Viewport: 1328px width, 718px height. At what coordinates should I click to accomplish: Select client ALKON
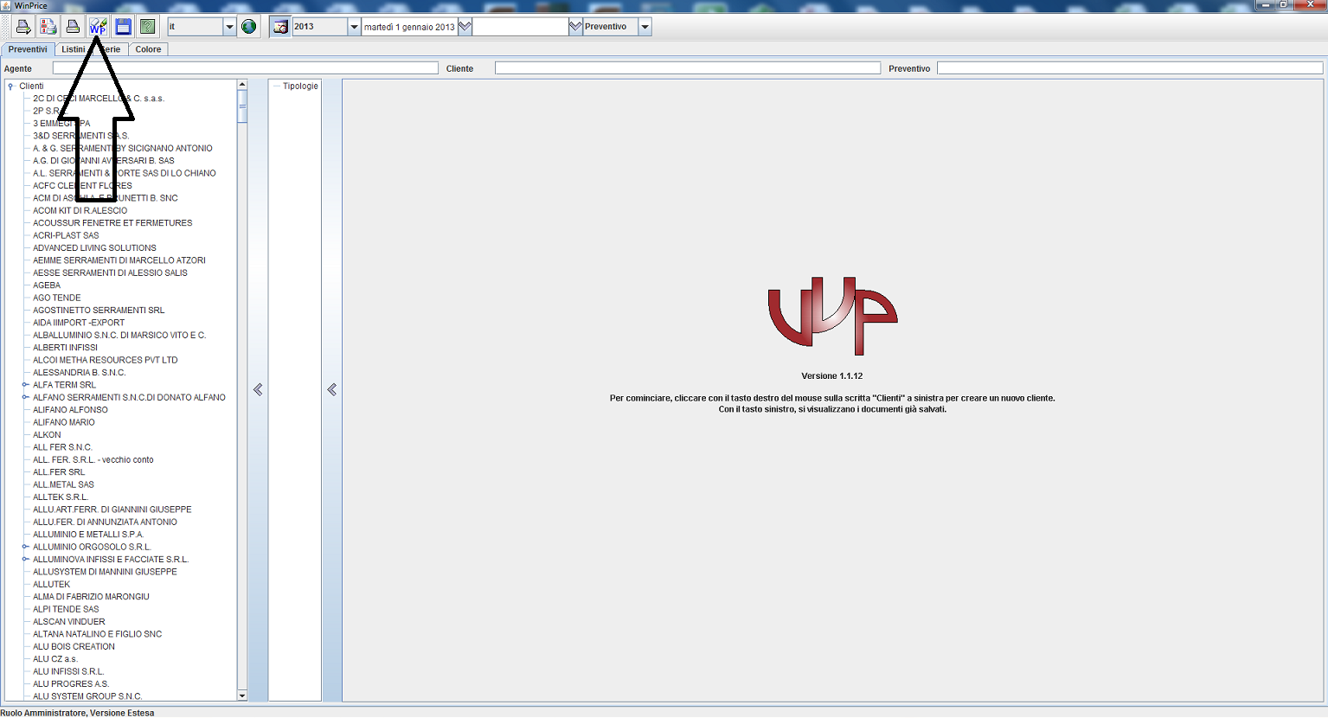click(47, 435)
